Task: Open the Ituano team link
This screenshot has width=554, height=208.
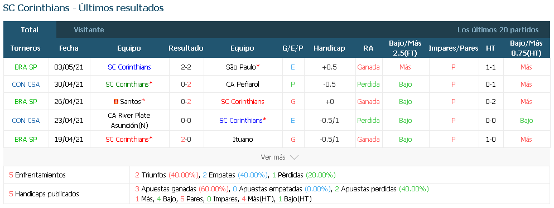Action: point(243,140)
